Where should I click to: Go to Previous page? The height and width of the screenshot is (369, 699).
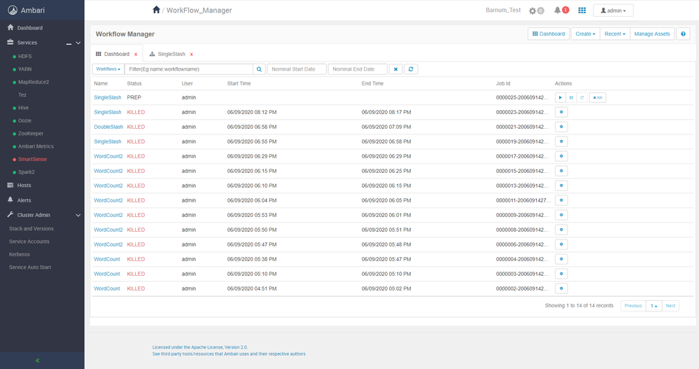pos(633,306)
